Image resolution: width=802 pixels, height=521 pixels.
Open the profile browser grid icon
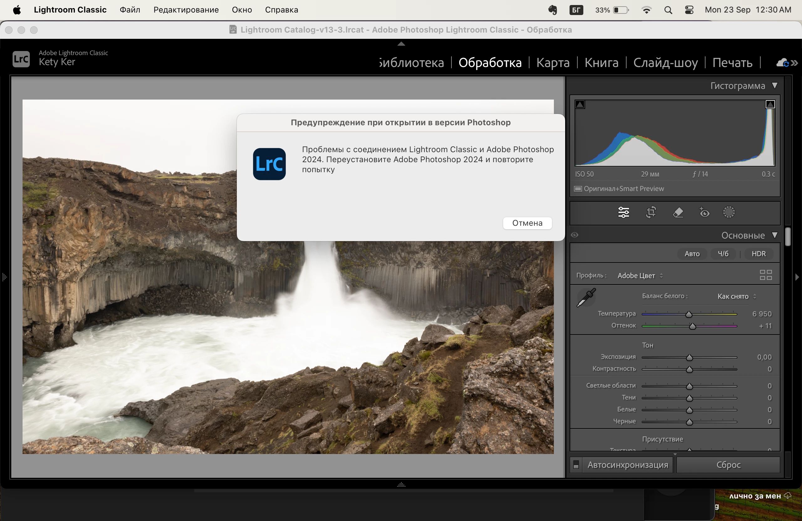pyautogui.click(x=766, y=275)
